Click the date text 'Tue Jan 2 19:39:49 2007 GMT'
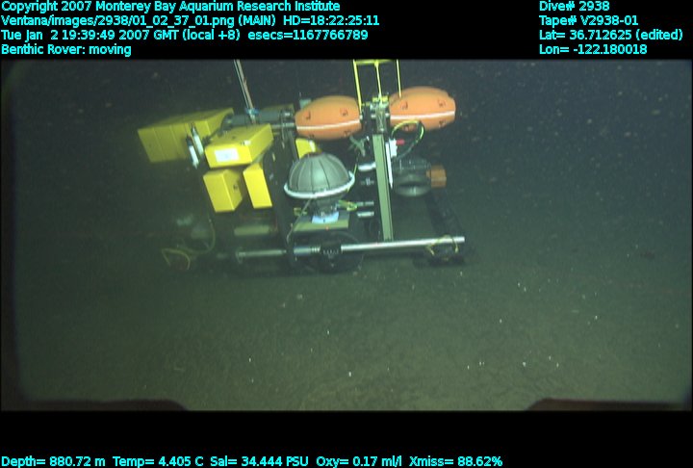Viewport: 693px width, 468px height. (88, 36)
